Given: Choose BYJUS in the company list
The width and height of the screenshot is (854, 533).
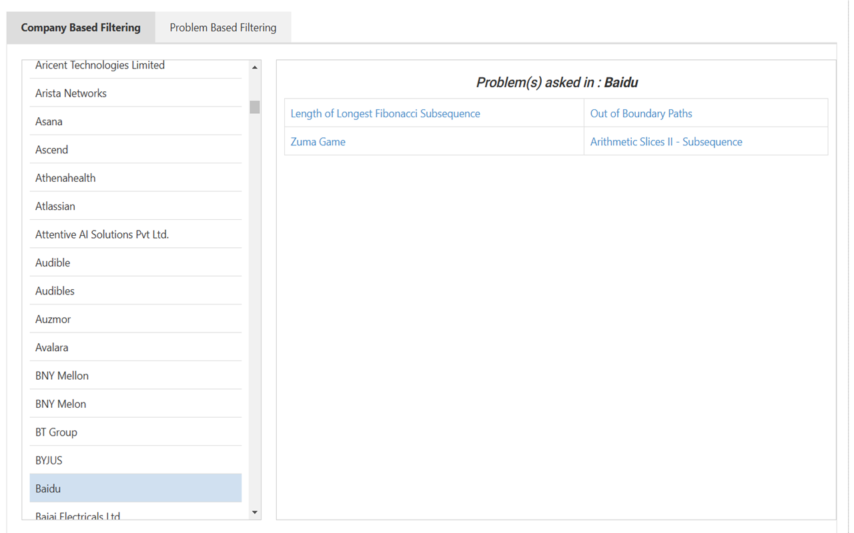Looking at the screenshot, I should [49, 460].
